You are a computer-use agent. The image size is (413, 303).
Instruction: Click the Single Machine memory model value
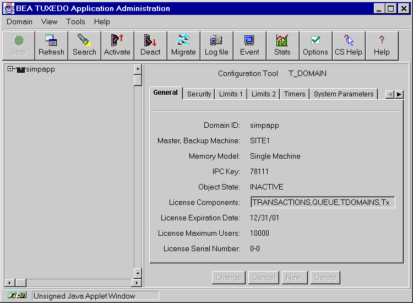point(275,156)
